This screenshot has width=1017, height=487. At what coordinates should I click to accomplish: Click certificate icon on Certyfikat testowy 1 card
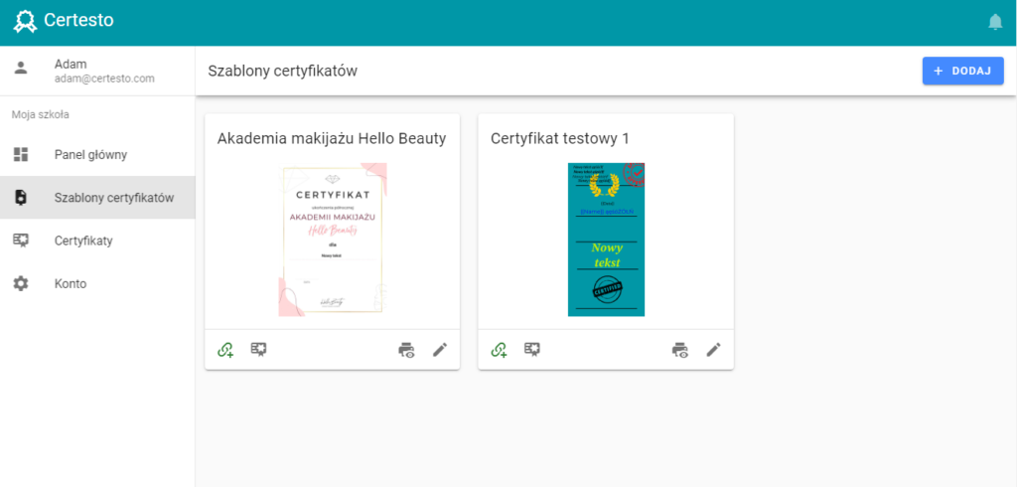click(533, 349)
